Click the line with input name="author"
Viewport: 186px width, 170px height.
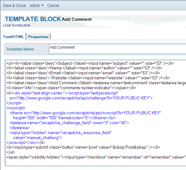(84, 68)
